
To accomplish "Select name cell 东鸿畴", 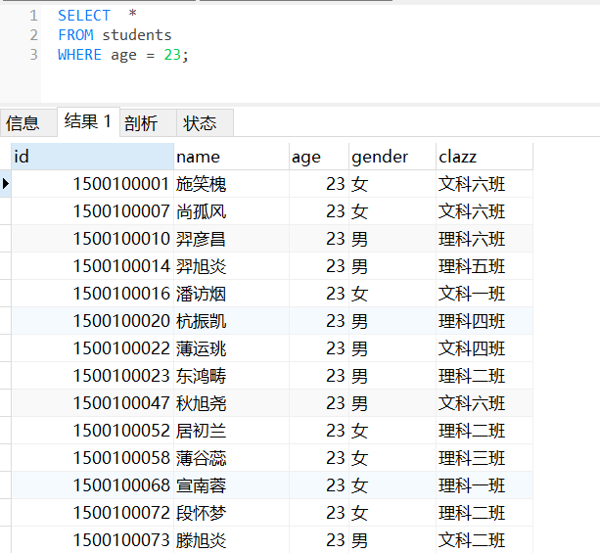I will pos(232,376).
